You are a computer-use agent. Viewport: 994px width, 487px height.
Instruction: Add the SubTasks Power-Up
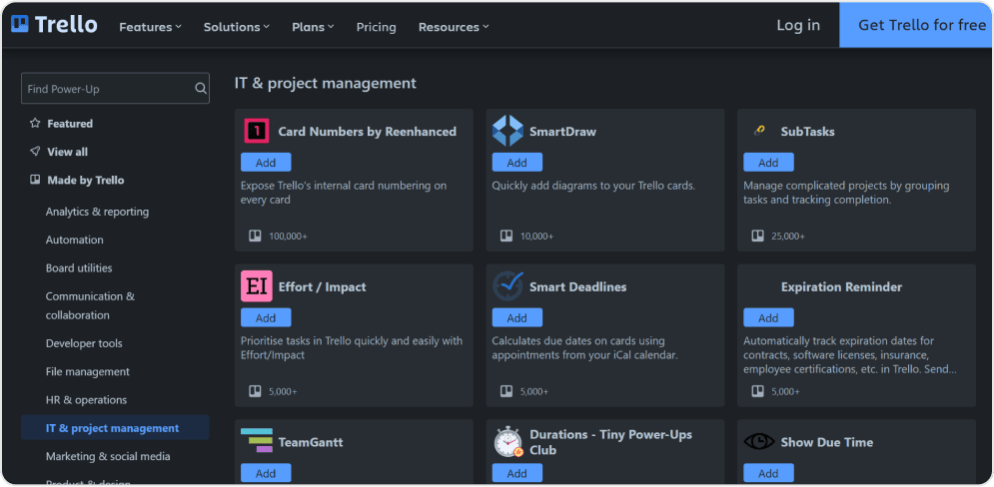point(768,162)
